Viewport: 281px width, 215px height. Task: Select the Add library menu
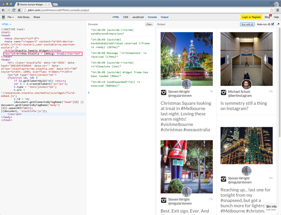point(23,17)
